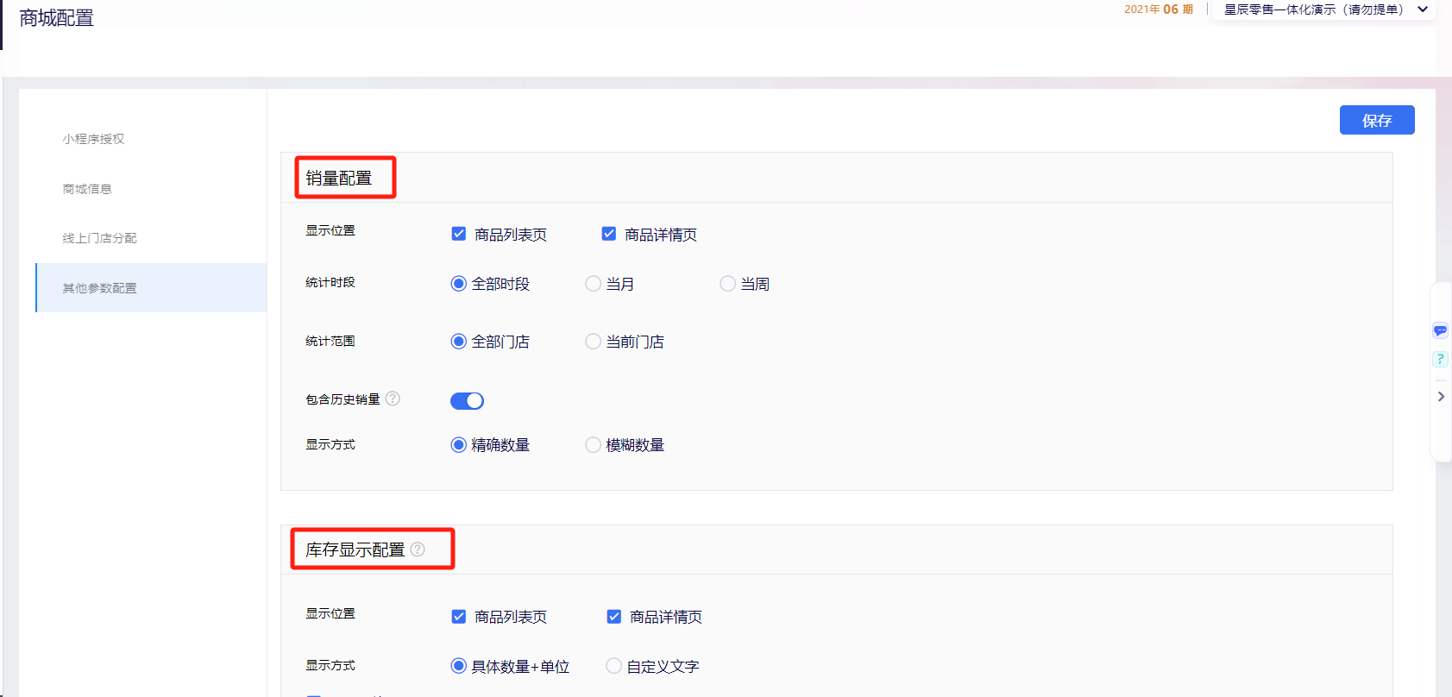This screenshot has width=1452, height=697.
Task: Select 当月 radio option
Action: tap(594, 284)
